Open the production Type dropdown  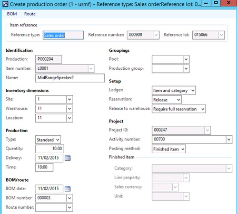click(48, 139)
